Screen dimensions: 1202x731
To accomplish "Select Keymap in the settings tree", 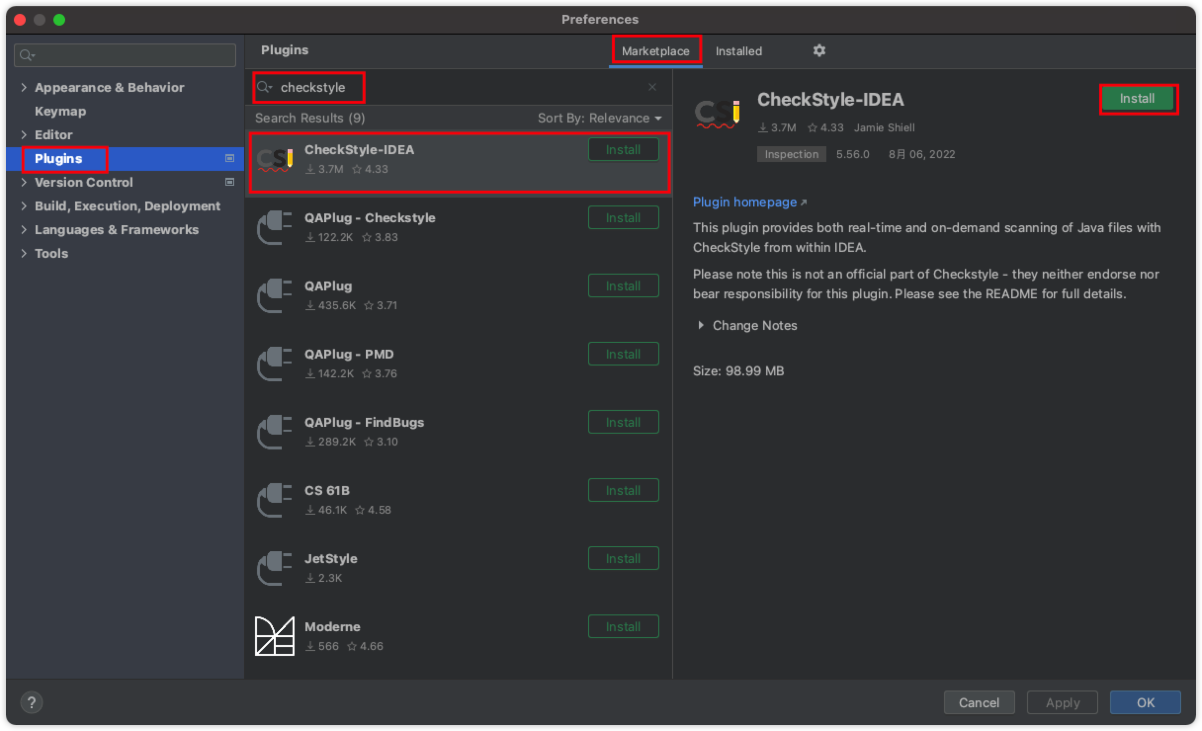I will (x=60, y=111).
